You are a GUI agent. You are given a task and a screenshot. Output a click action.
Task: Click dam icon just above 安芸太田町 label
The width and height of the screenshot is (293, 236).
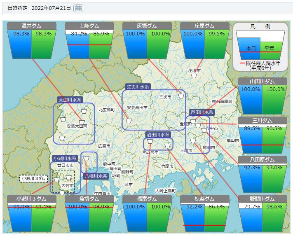(82, 122)
